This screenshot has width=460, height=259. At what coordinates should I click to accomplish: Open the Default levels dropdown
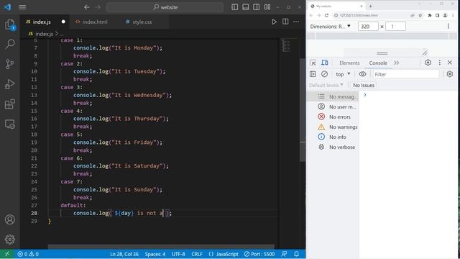(326, 85)
